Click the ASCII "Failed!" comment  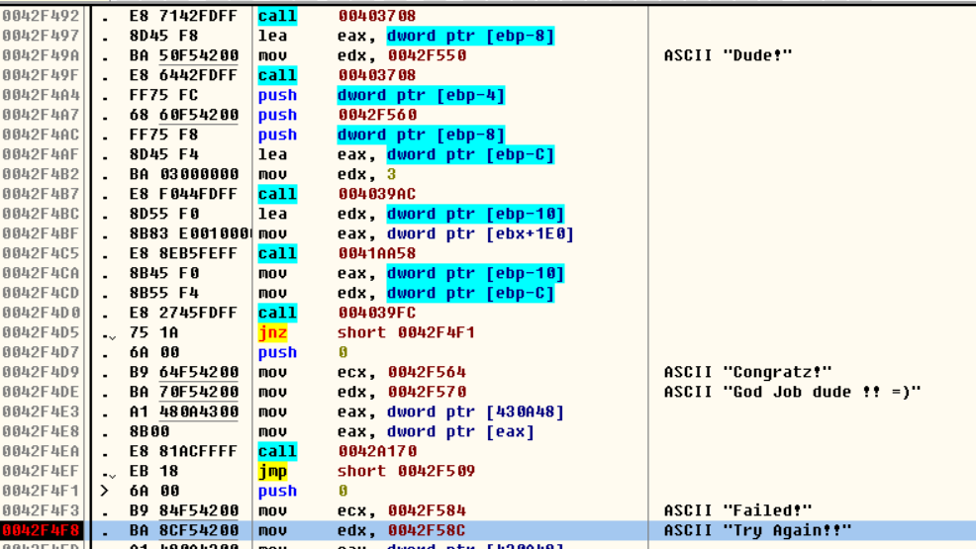coord(737,510)
